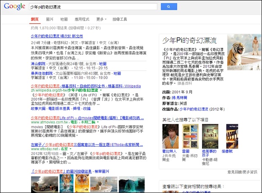262x193 pixels.
Task: Open the second image result thumbnail, a poster with tiger face and boat
Action: (66, 184)
